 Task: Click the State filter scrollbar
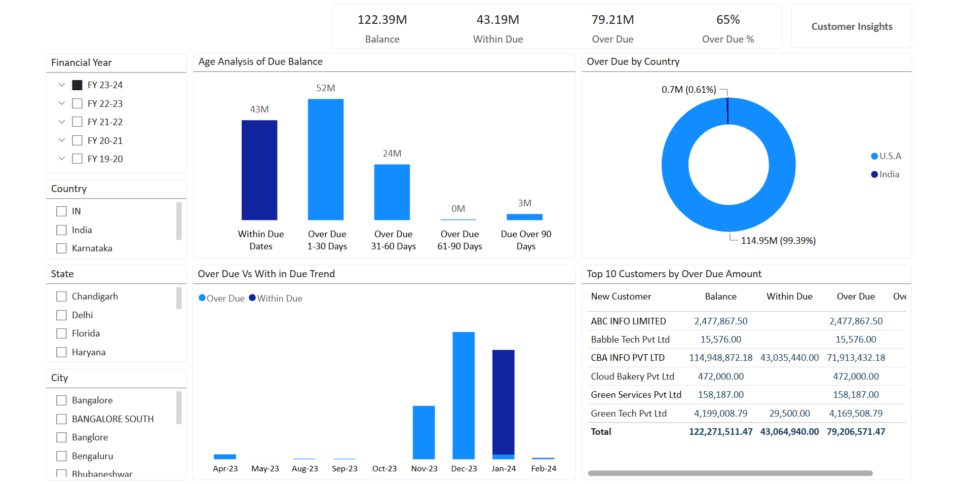point(179,298)
